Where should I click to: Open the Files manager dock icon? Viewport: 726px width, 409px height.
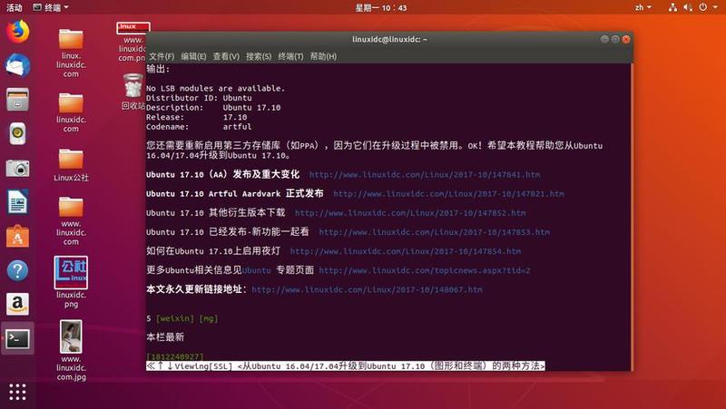(17, 99)
